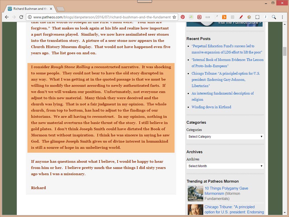Click the magnifying glass extension icon
289x217 pixels.
coord(274,17)
